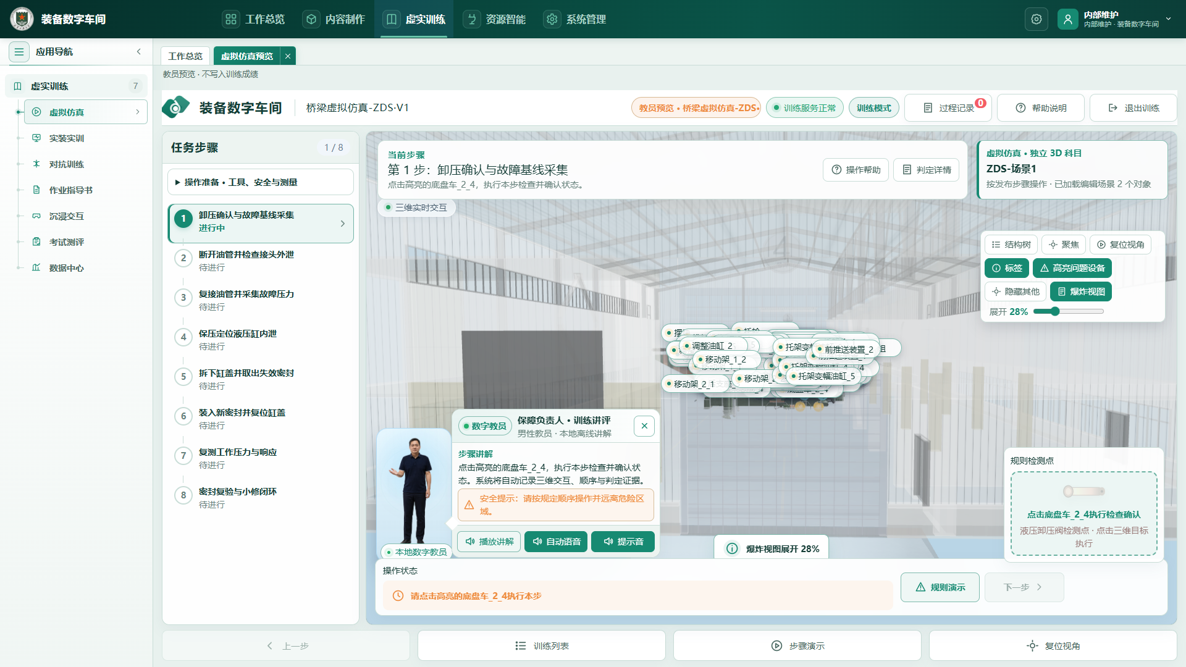Toggle the 爆炸视图 exploded view
The image size is (1186, 667).
[x=1081, y=292]
